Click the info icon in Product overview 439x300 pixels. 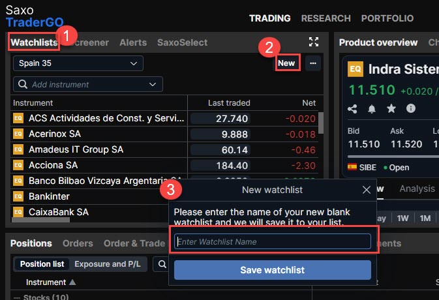click(411, 108)
